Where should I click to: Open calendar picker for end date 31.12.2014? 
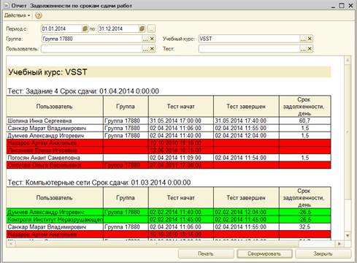142,28
